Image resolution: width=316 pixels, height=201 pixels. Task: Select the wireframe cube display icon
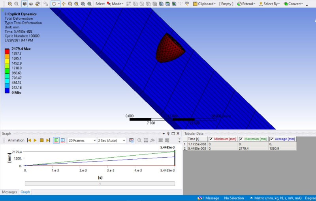[x=31, y=4]
